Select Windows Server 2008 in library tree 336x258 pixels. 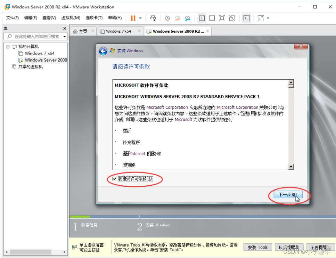[x=46, y=60]
